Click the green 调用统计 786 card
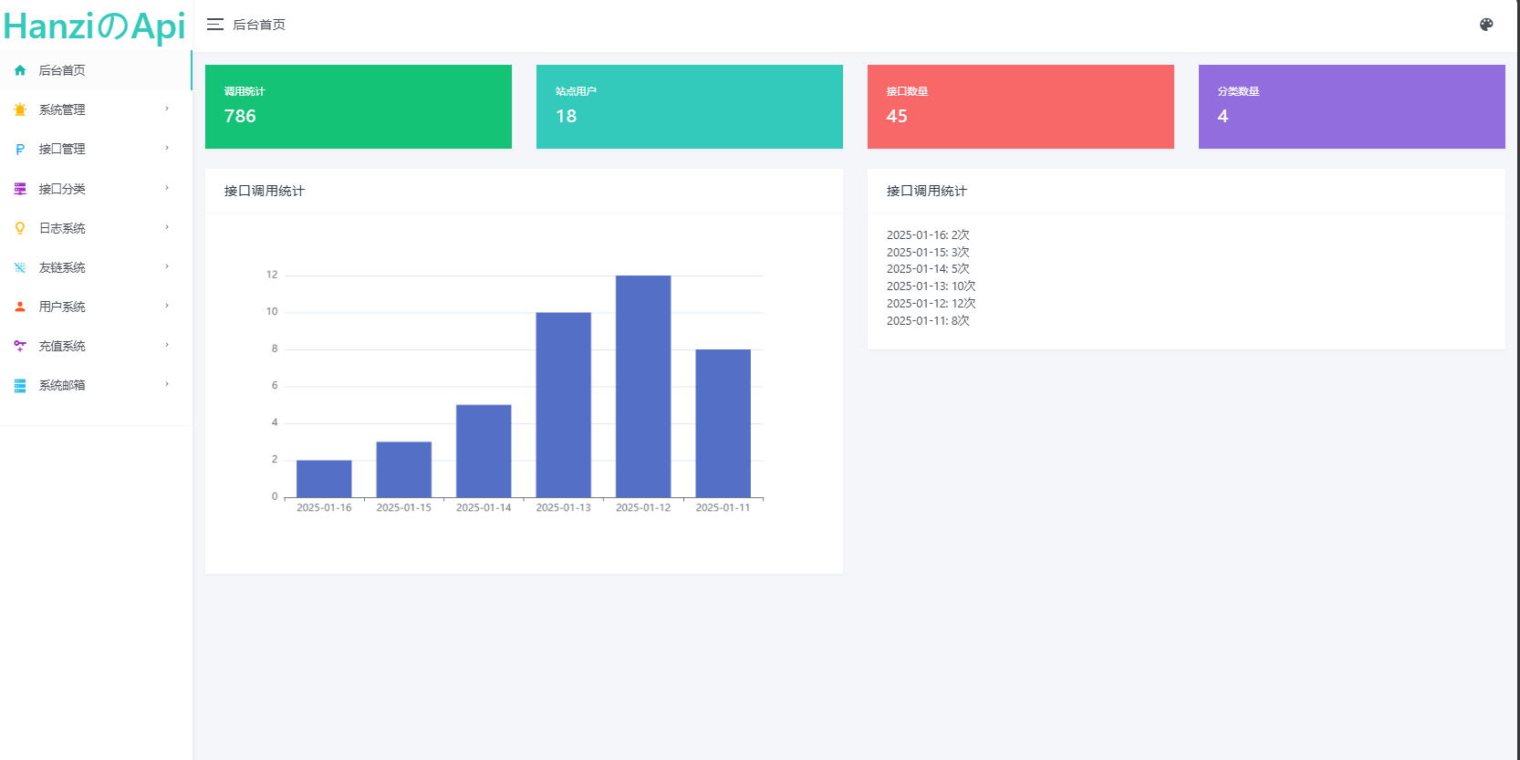The height and width of the screenshot is (760, 1520). tap(359, 107)
